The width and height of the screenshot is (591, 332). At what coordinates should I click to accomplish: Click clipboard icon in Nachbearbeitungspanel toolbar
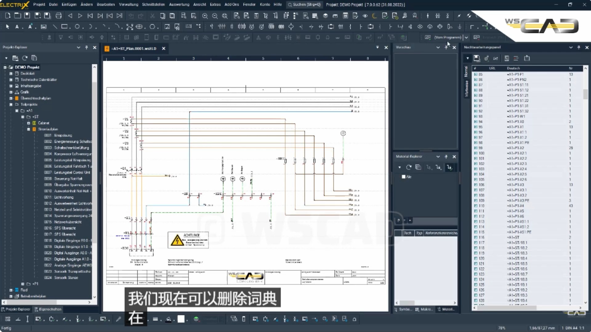click(527, 58)
